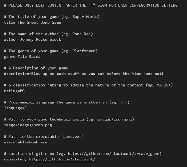Place cursor in the executable value 'bomb.exe'
The image size is (187, 167).
pyautogui.click(x=38, y=142)
